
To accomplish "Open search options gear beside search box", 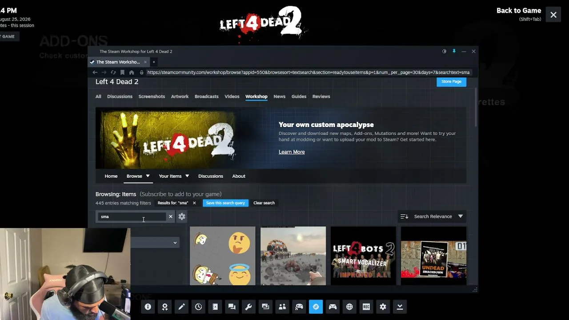I will [x=182, y=216].
